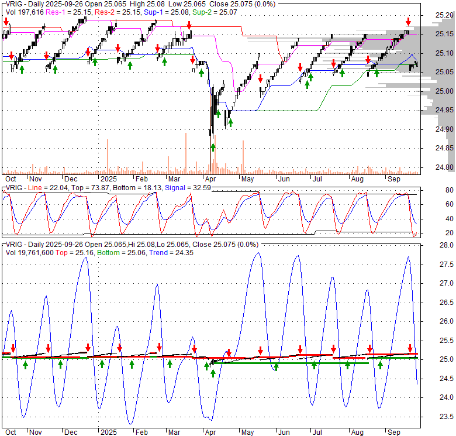The width and height of the screenshot is (456, 436).
Task: Click the VRIG Daily title of the top price chart
Action: click(x=140, y=4)
